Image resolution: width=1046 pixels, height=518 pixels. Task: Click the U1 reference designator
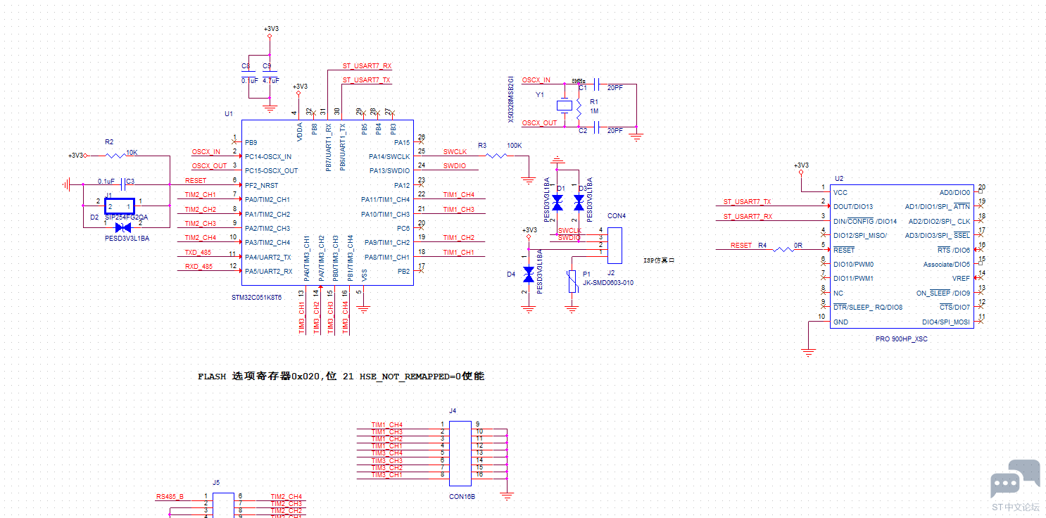coord(228,113)
